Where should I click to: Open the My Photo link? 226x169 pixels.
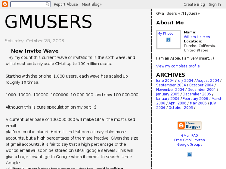pyautogui.click(x=165, y=33)
